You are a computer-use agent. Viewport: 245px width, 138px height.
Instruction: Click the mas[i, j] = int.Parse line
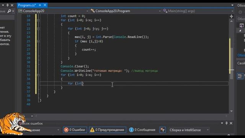click(x=112, y=37)
